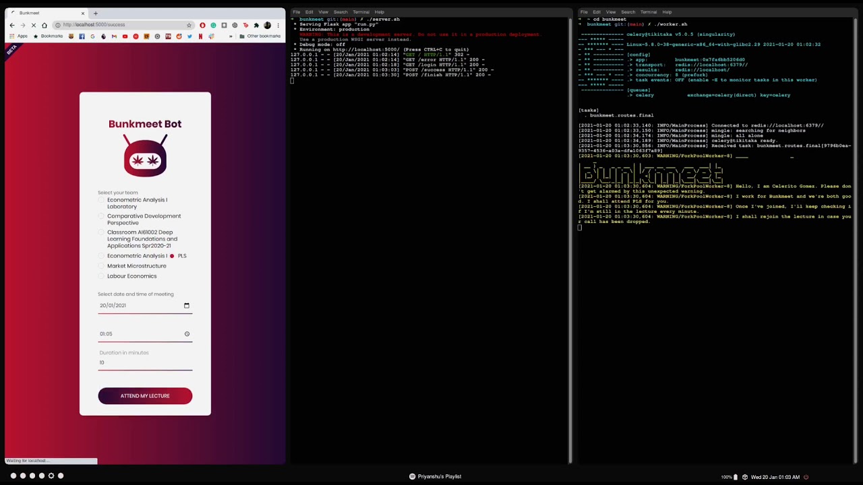Open Chrome's three-dot menu
The height and width of the screenshot is (485, 863).
278,25
